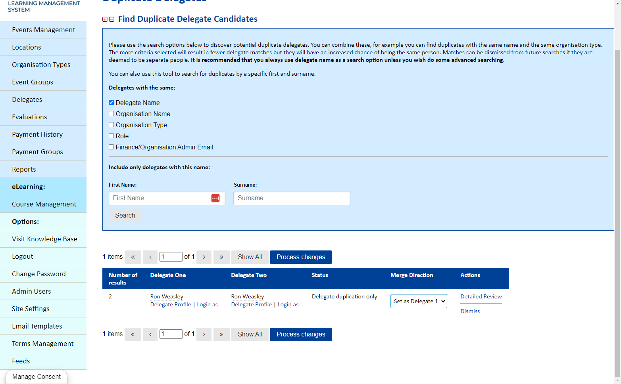Go to previous page in bottom pagination
The width and height of the screenshot is (621, 384).
(150, 334)
